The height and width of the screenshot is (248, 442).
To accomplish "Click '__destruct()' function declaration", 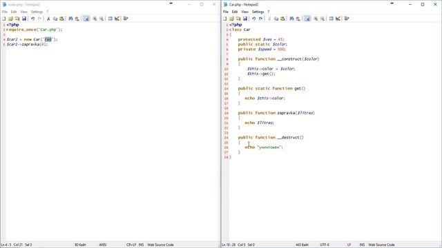I will [271, 138].
